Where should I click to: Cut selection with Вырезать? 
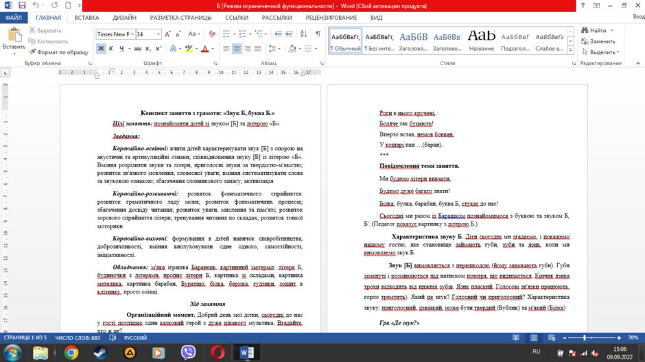pyautogui.click(x=45, y=30)
